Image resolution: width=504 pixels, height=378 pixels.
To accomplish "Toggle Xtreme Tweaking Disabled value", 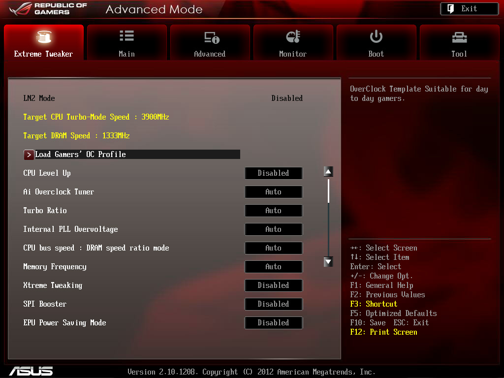I will click(x=274, y=285).
